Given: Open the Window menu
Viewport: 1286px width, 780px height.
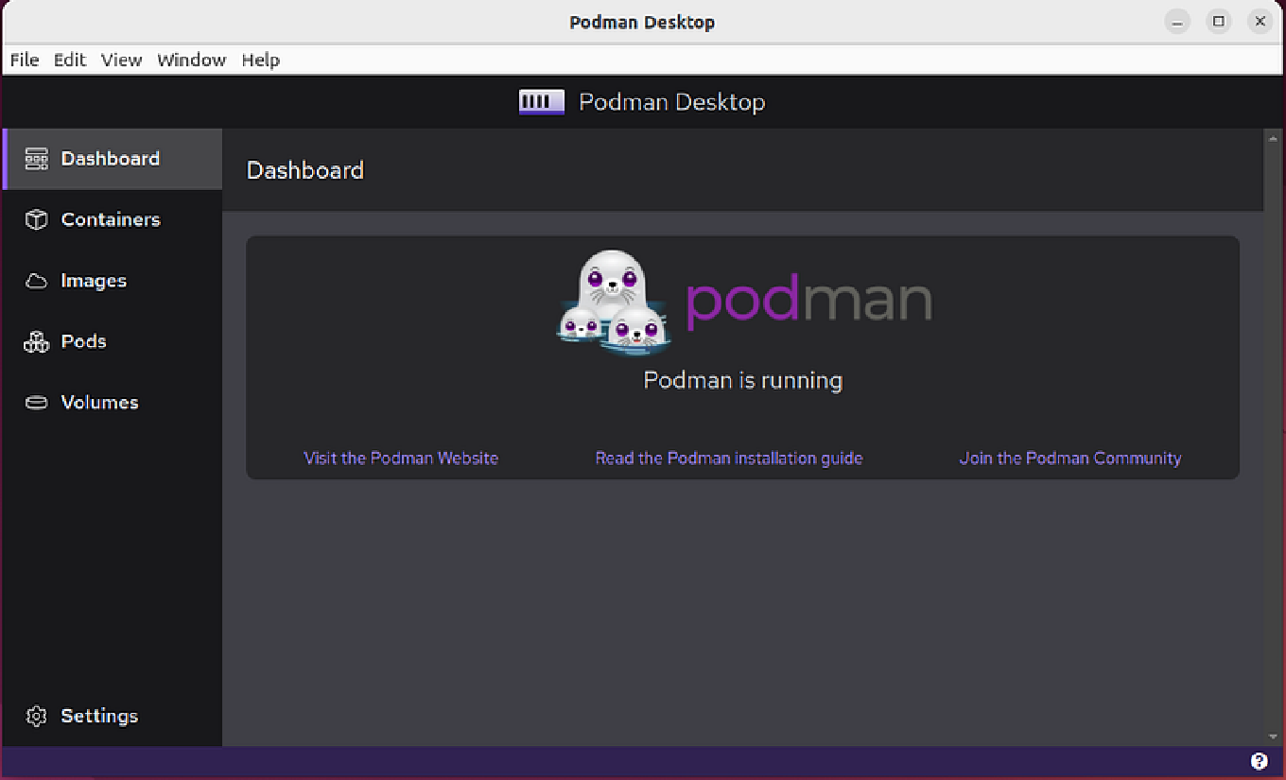Looking at the screenshot, I should pos(191,60).
